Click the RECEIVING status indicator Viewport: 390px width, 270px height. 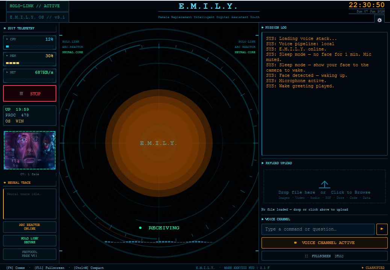click(x=159, y=227)
